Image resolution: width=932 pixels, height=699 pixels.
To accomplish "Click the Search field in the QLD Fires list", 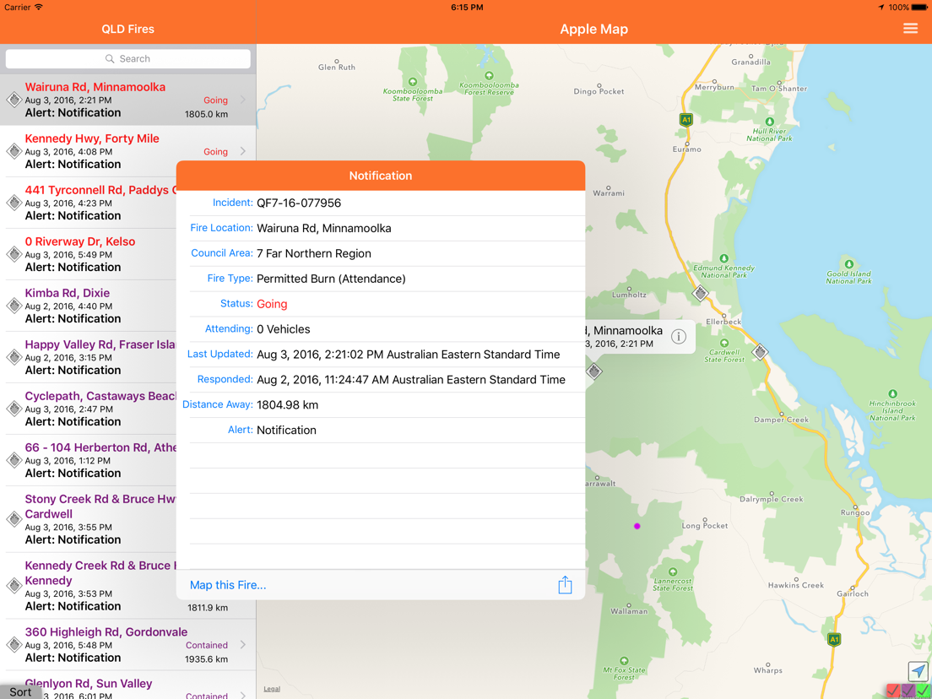I will [127, 58].
